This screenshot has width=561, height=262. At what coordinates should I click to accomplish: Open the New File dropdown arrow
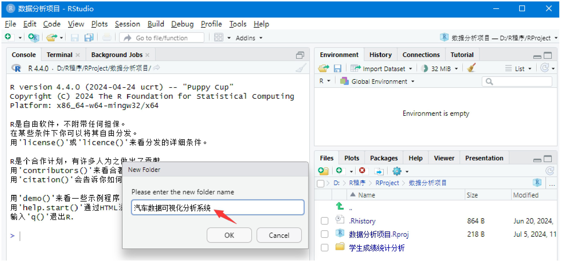[20, 38]
